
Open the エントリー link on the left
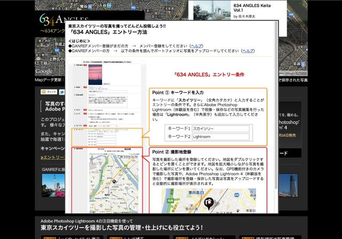tap(52, 157)
